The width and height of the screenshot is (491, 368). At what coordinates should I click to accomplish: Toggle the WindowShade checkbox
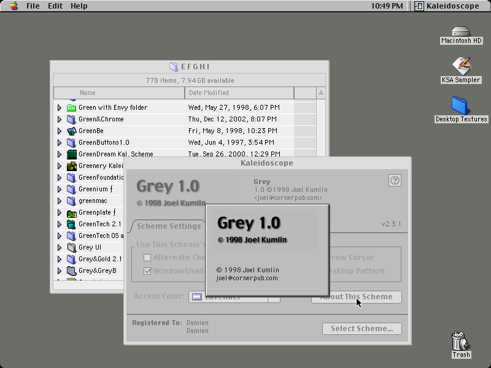(x=147, y=271)
